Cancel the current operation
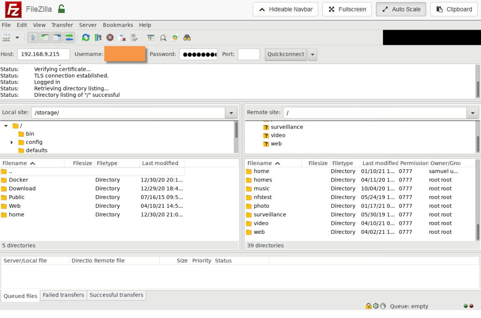 110,37
